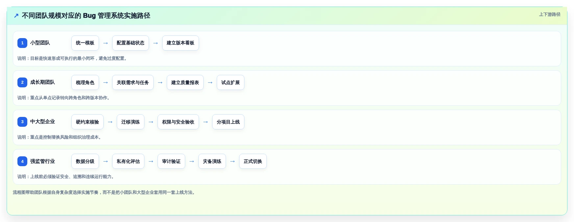Click the 配置基础状态 step box

click(x=131, y=43)
